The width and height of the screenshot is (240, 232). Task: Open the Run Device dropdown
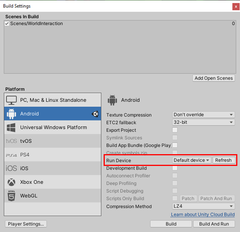(192, 160)
